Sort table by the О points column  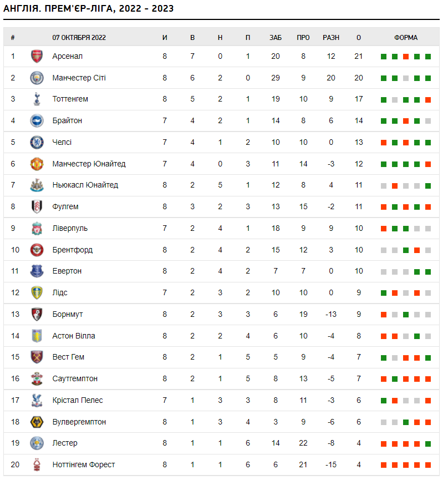359,38
